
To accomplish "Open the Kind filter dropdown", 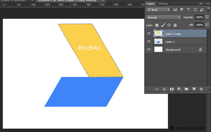I will tap(158, 10).
